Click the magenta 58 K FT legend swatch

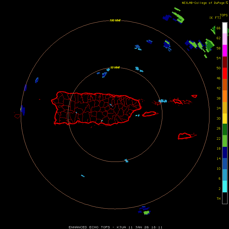pos(225,51)
